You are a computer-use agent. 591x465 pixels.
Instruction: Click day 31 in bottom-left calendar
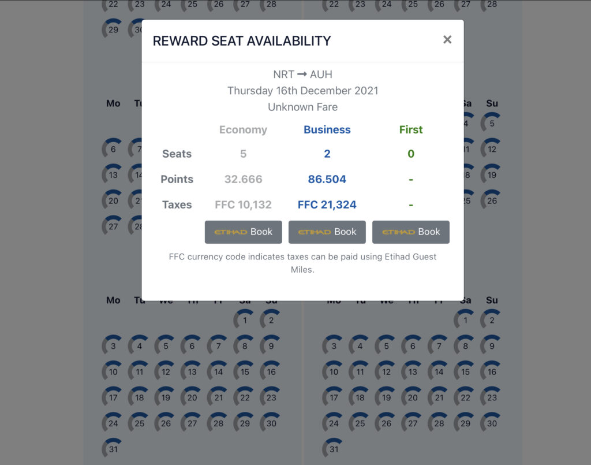coord(113,448)
